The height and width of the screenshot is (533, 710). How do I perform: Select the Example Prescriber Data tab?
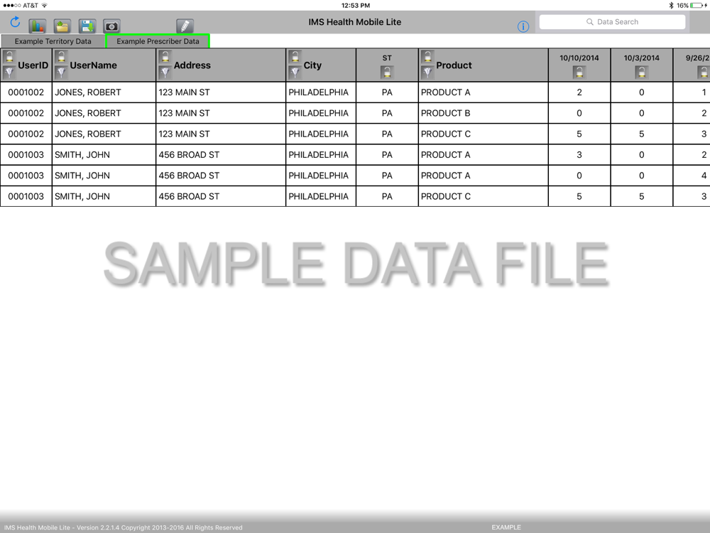[158, 41]
